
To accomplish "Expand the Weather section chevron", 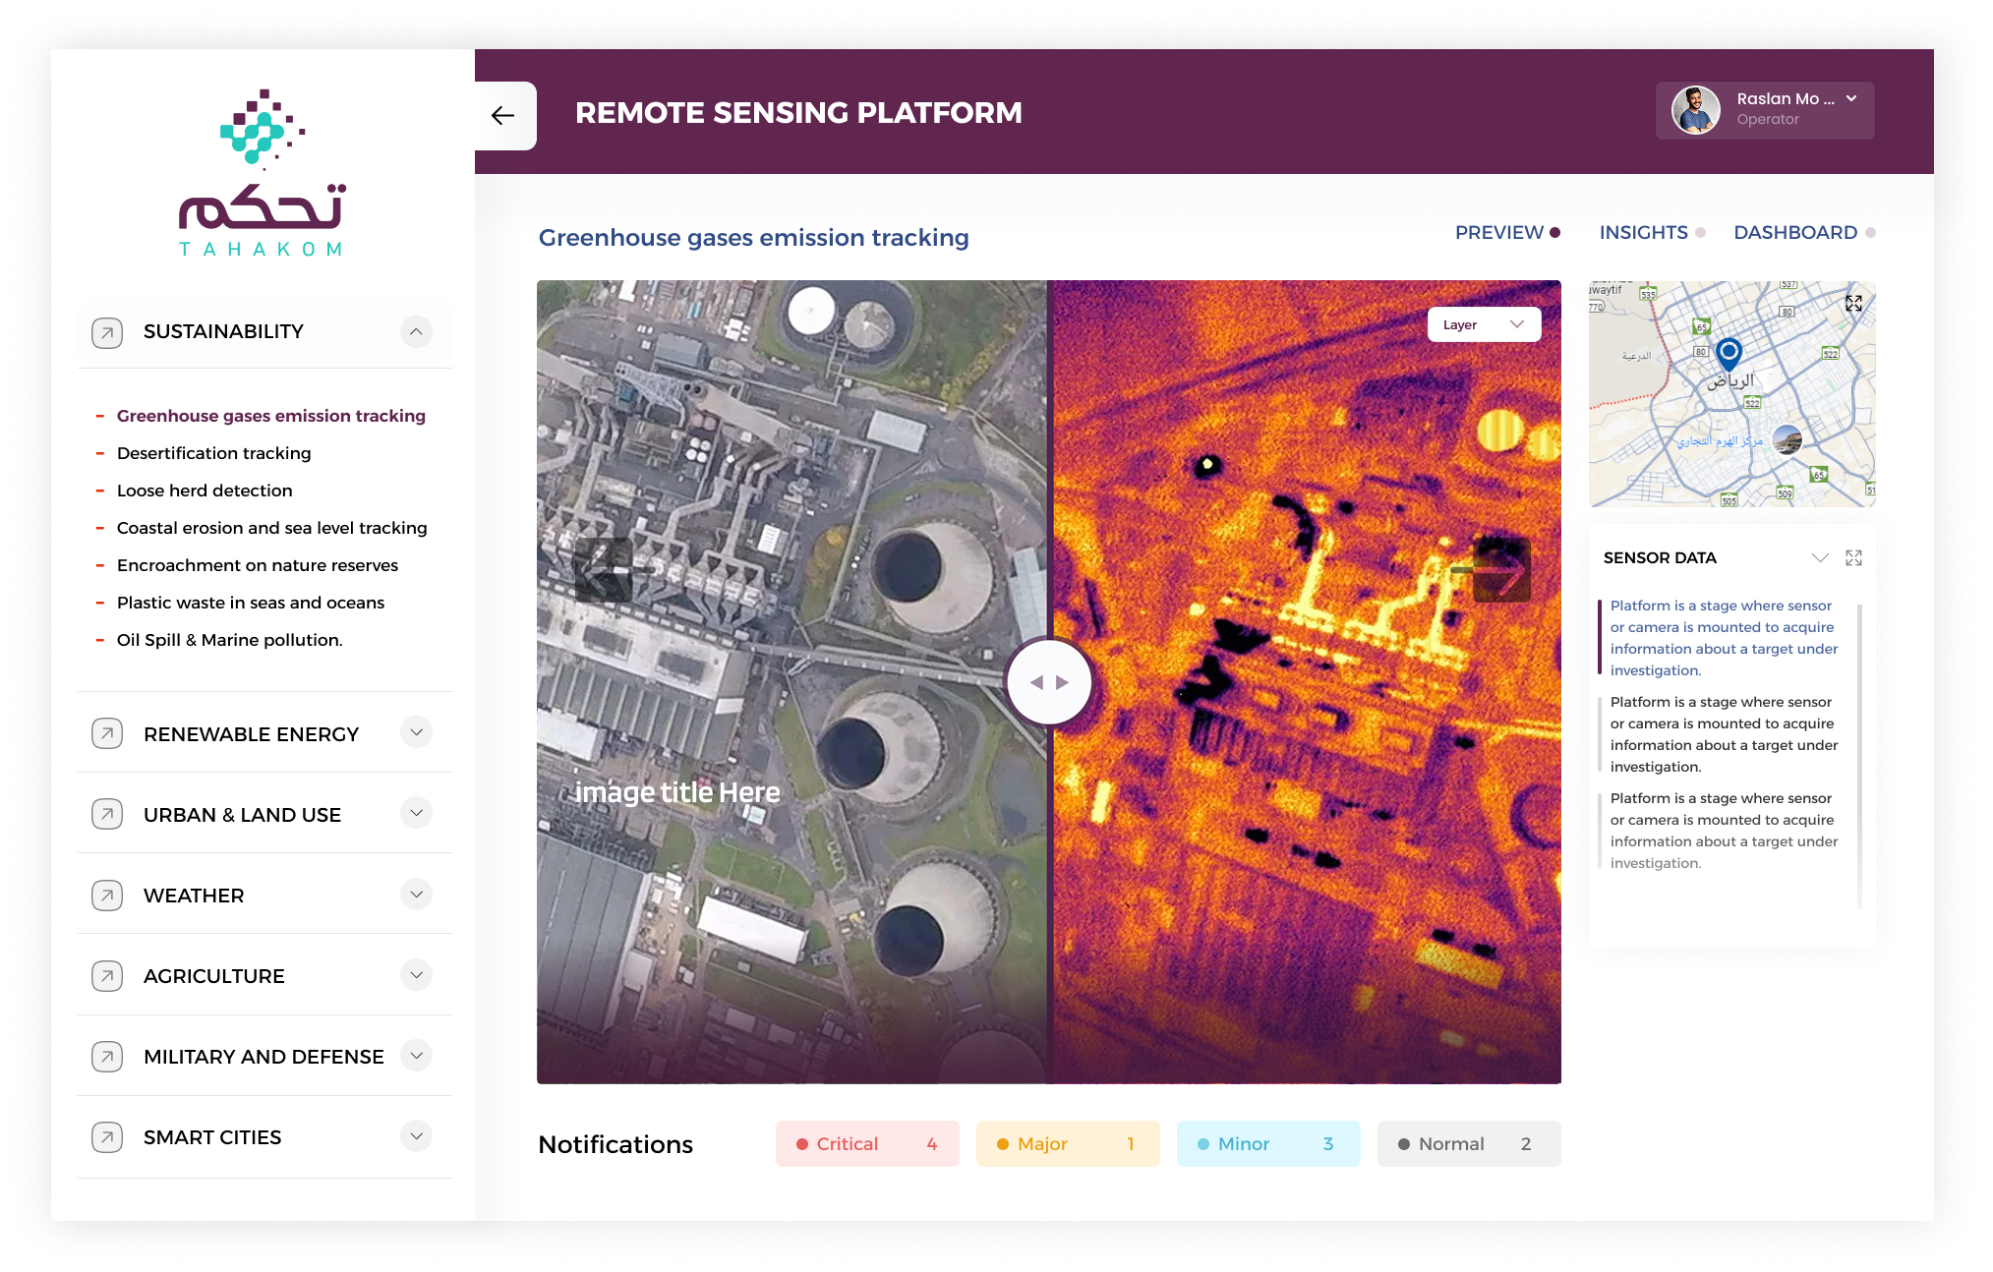I will [x=416, y=894].
